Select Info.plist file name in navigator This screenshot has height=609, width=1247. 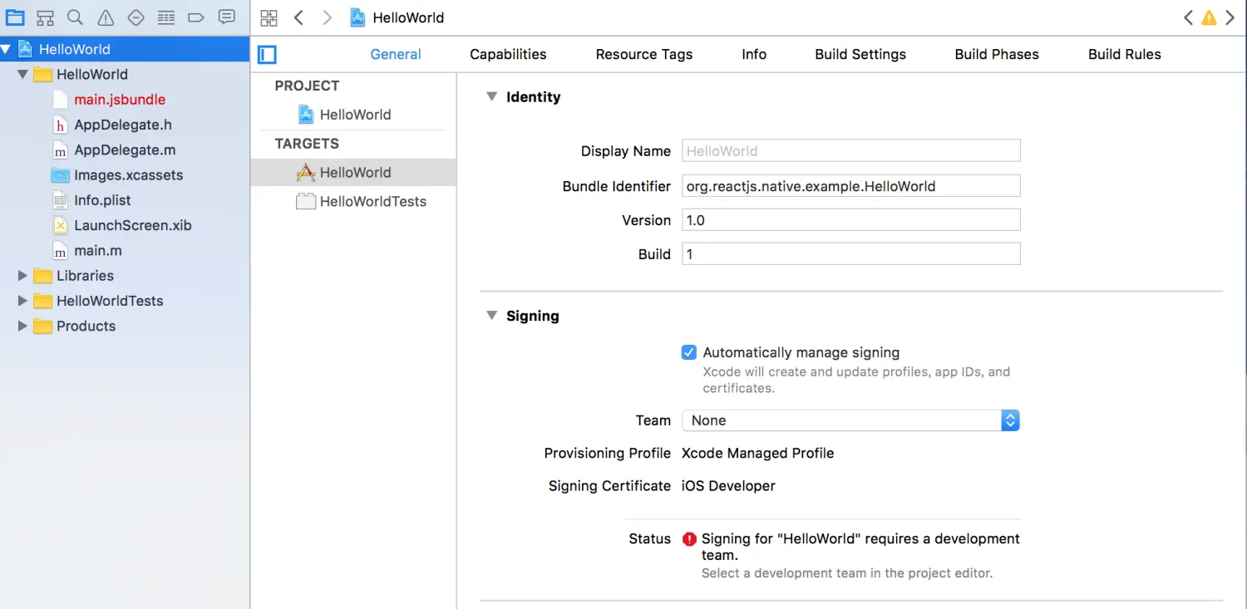[x=102, y=200]
